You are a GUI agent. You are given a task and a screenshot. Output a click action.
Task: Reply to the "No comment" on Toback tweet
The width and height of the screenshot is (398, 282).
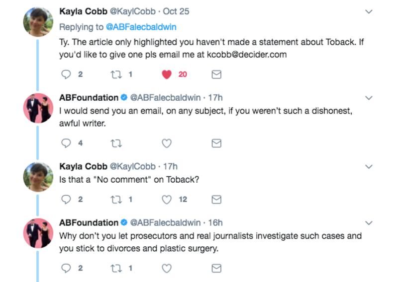66,200
